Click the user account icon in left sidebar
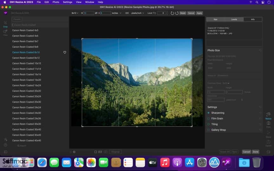 [x=6, y=139]
